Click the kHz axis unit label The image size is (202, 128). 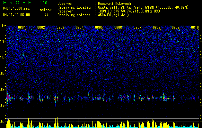click(3, 26)
